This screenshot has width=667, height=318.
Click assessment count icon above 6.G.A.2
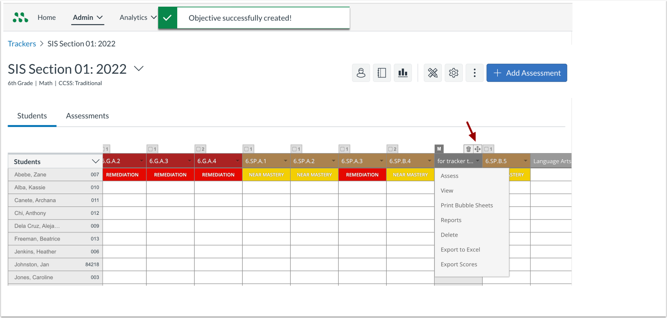107,149
